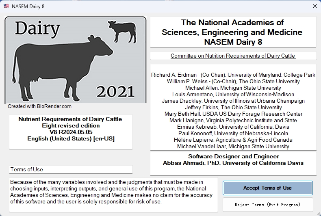Click the small calf silhouette icon
Screen dimensions: 321x216
122,31
